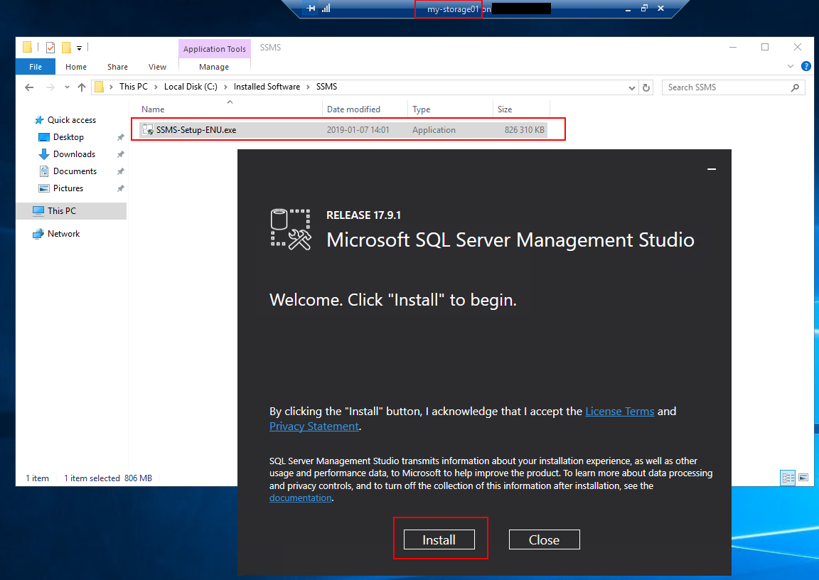Screen dimensions: 819x580
Task: Open the Customize Quick Access Toolbar dropdown
Action: 80,48
